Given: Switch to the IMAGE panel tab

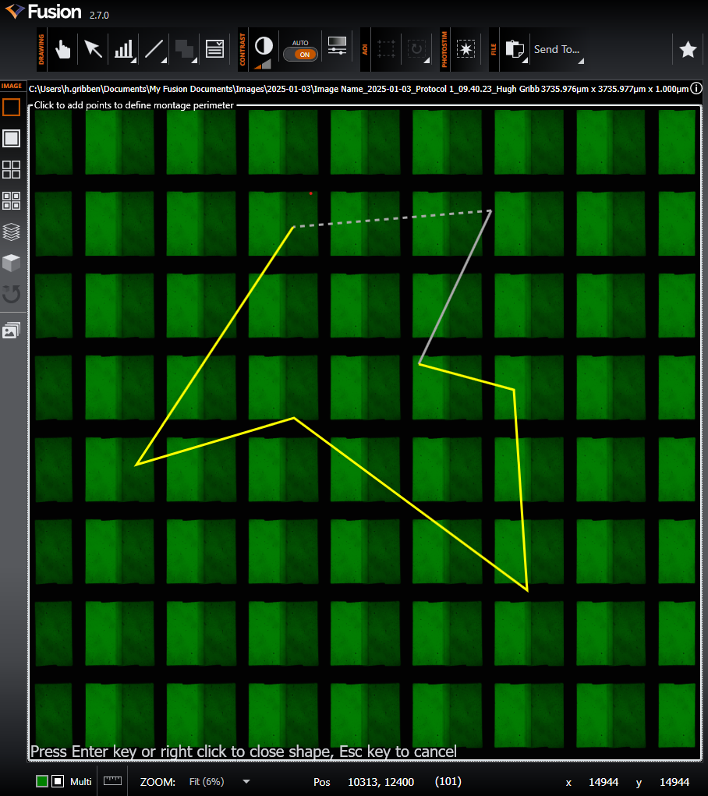Looking at the screenshot, I should pos(12,87).
